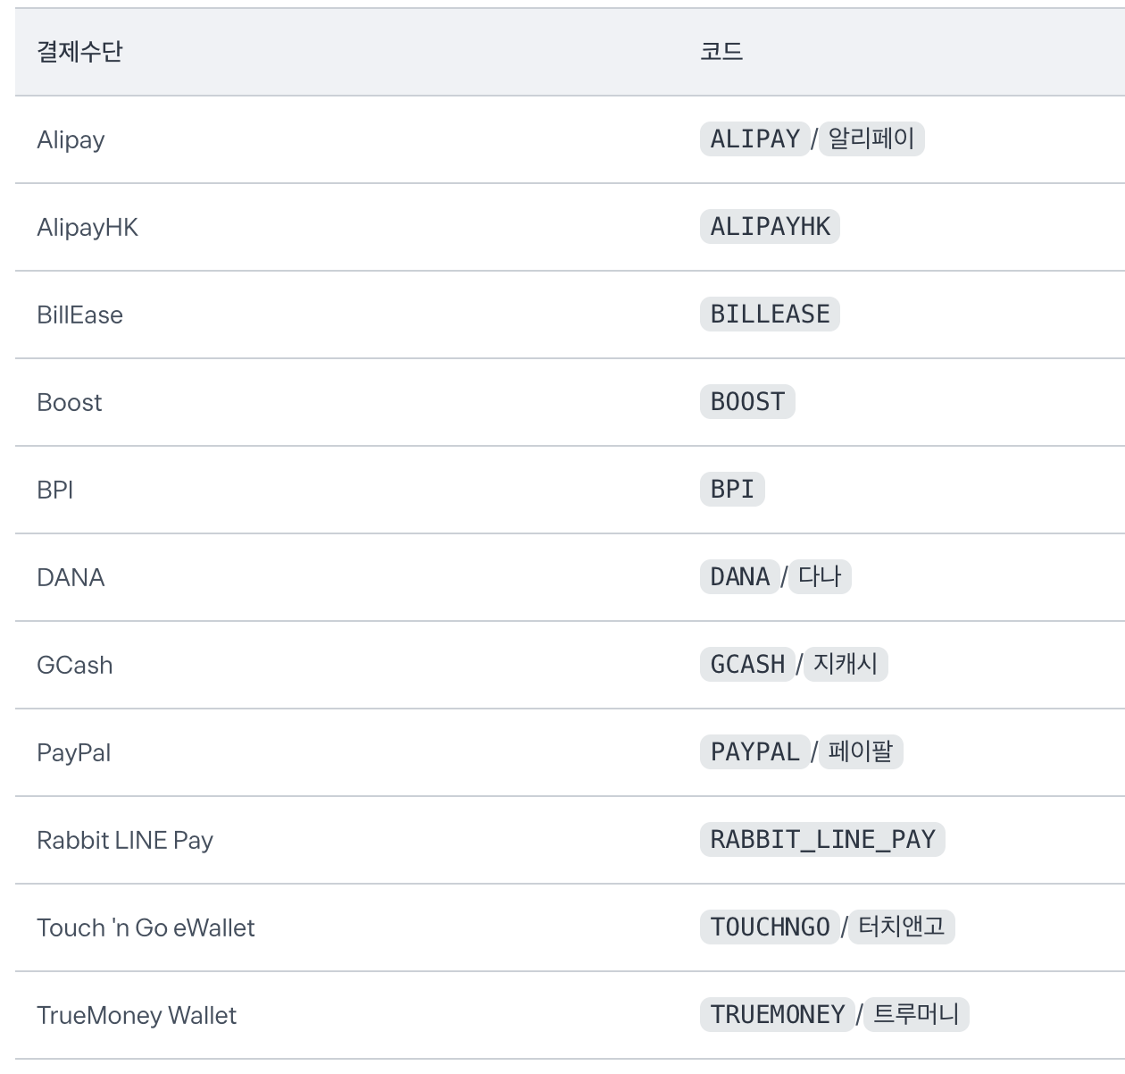Click the 페이팔 code badge

coord(860,752)
